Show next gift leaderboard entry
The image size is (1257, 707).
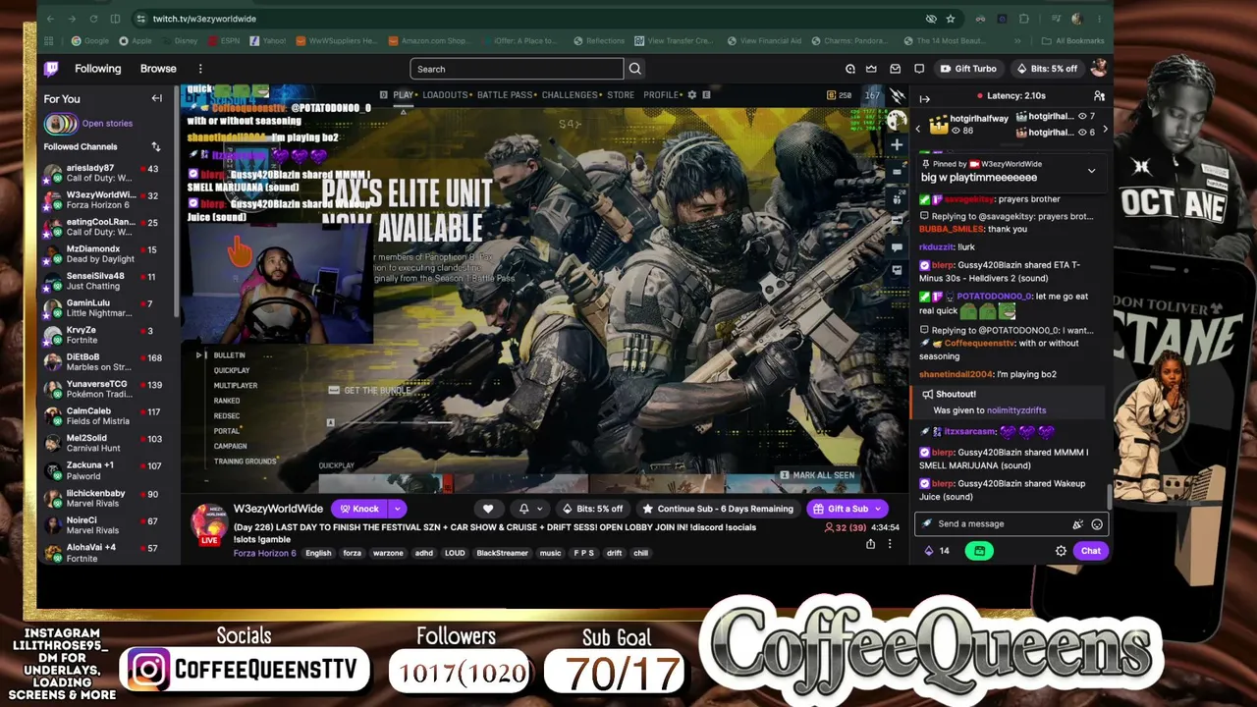pos(1105,129)
